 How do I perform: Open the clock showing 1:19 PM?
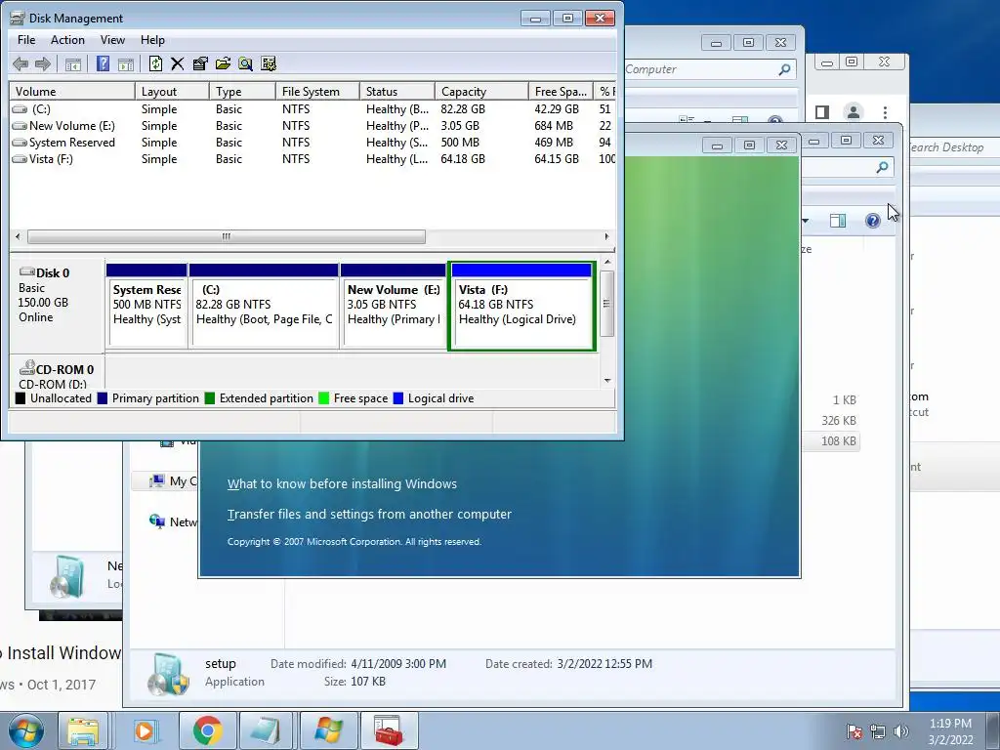tap(950, 731)
